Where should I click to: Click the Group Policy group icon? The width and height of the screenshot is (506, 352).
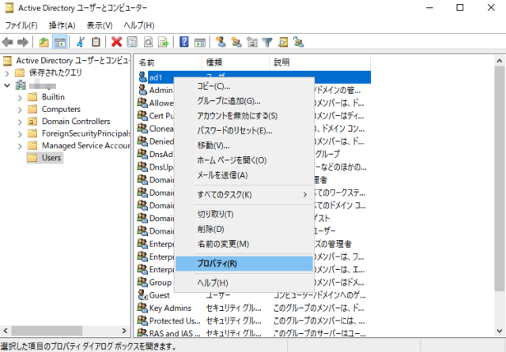click(142, 282)
